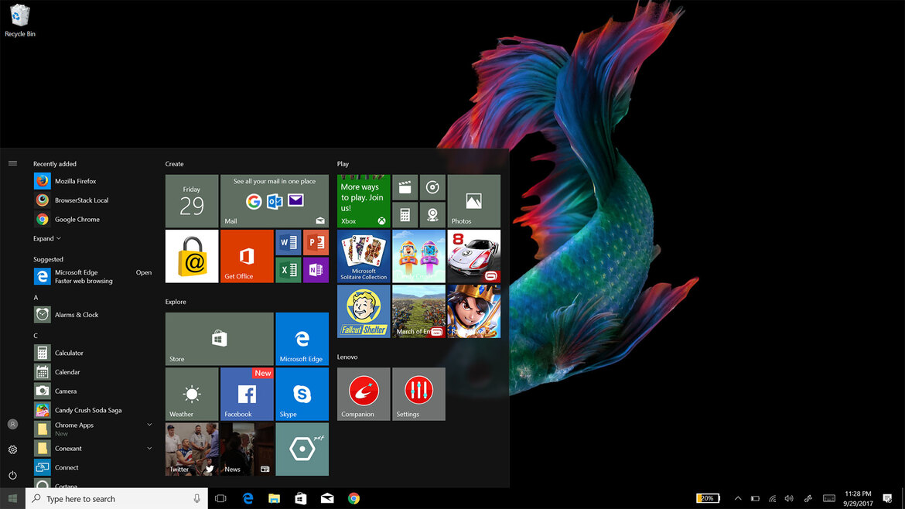
Task: Open the small Calculator tile
Action: click(x=405, y=215)
